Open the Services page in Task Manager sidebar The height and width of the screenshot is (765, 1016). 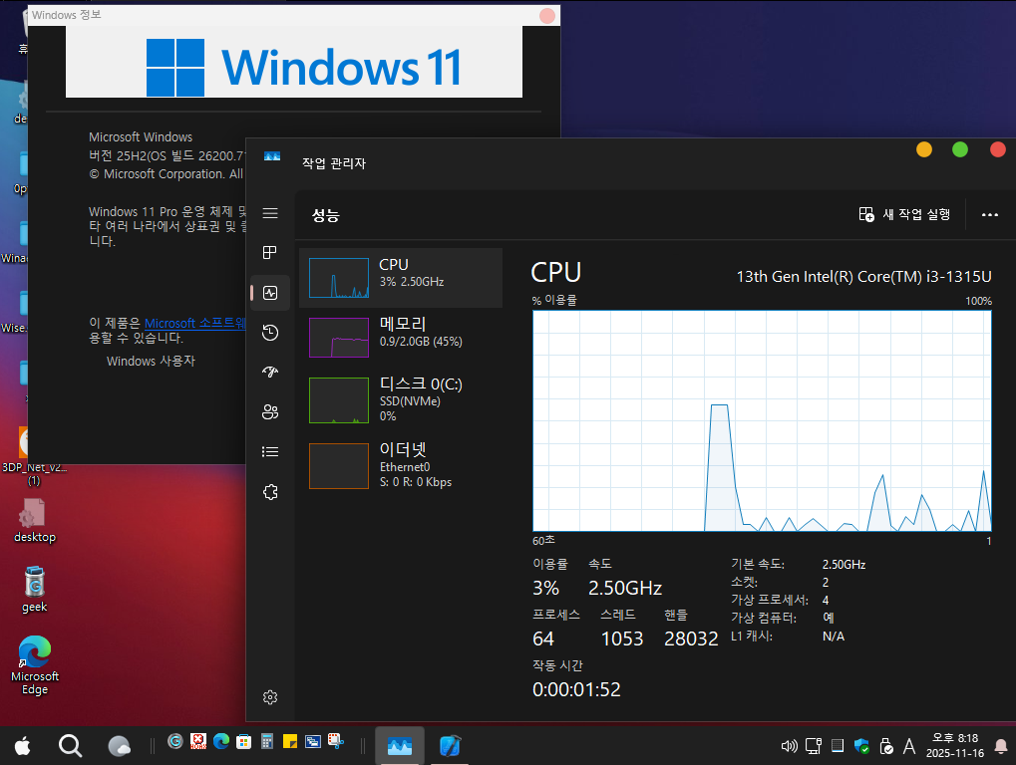pyautogui.click(x=270, y=492)
